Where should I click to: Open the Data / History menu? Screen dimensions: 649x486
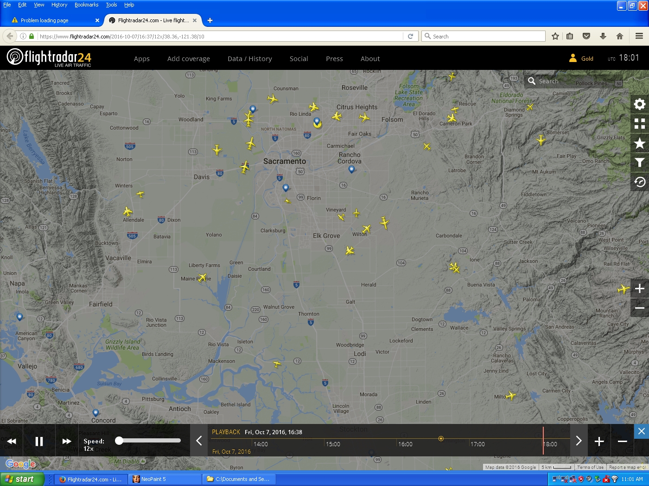[x=249, y=59]
